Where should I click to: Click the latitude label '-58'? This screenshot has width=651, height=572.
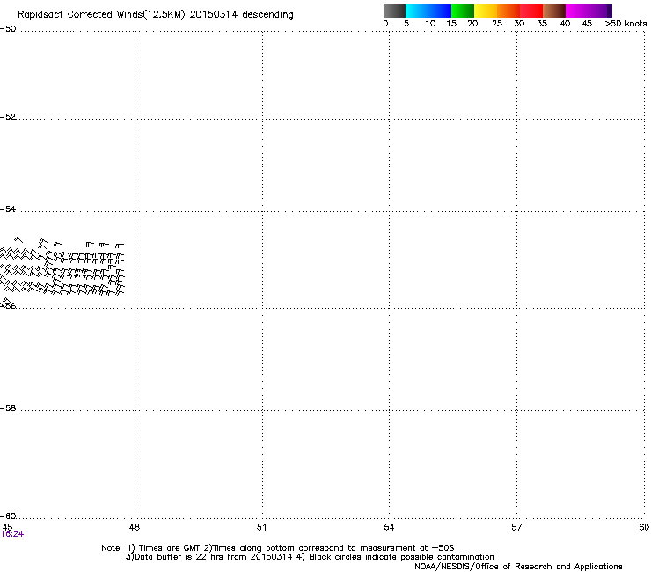(x=8, y=408)
